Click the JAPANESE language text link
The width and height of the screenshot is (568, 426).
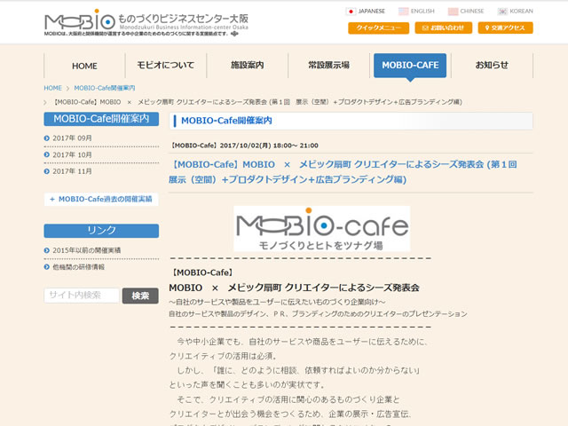coord(372,12)
